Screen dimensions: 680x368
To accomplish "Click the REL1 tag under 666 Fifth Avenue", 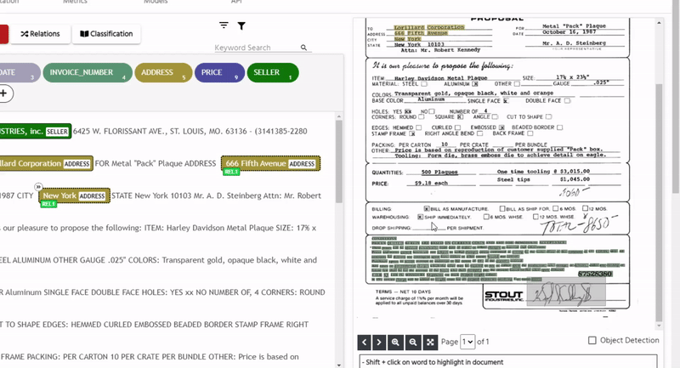I will [x=231, y=172].
